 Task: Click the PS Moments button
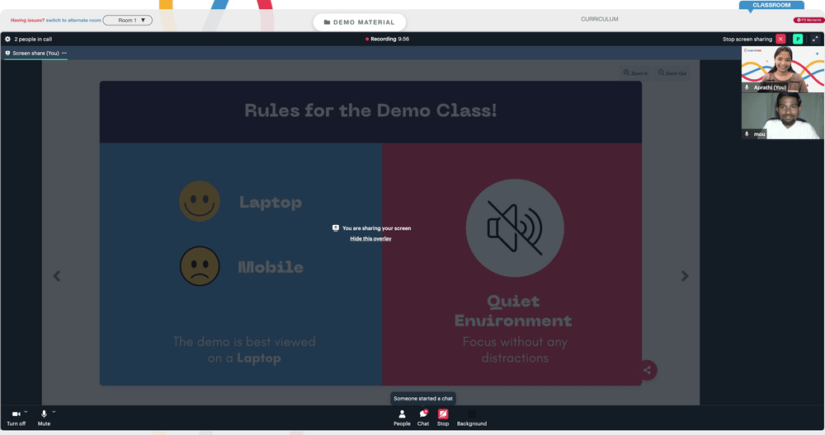[x=808, y=20]
